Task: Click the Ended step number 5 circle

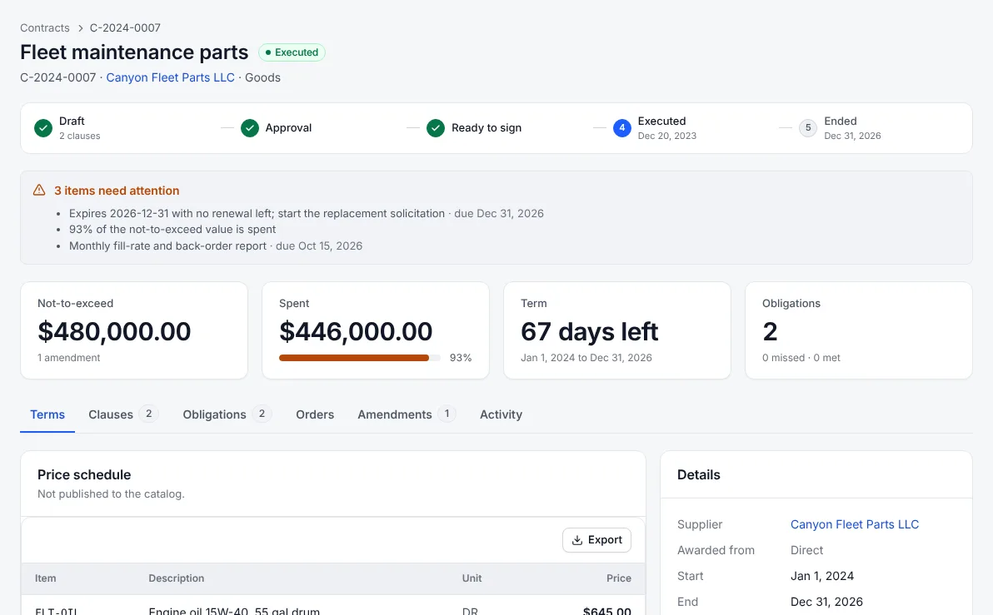Action: (x=807, y=128)
